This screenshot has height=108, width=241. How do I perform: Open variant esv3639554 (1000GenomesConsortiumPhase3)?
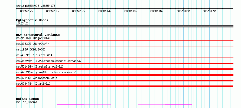click(49, 61)
